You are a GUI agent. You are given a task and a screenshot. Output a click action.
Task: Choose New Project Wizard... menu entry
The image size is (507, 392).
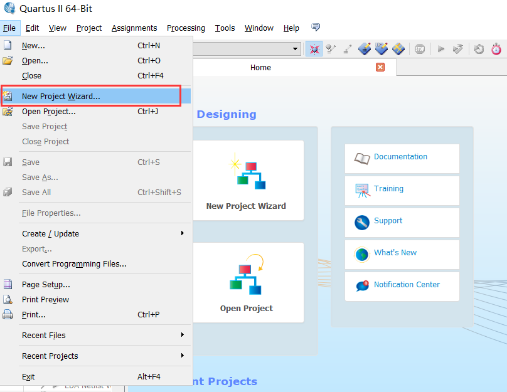click(x=96, y=96)
